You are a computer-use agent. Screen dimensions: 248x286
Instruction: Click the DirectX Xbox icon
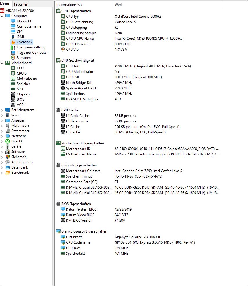[x=8, y=141]
